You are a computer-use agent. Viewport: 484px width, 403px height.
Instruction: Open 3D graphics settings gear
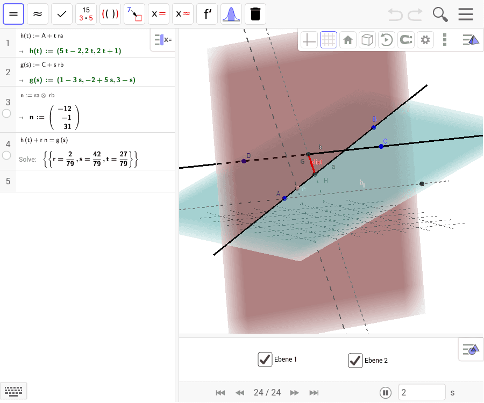pos(425,40)
